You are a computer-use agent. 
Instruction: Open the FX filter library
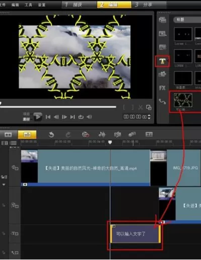(x=162, y=88)
